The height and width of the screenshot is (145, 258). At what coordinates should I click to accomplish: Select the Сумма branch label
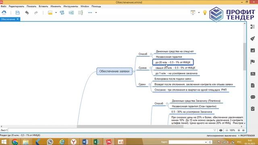point(142,68)
